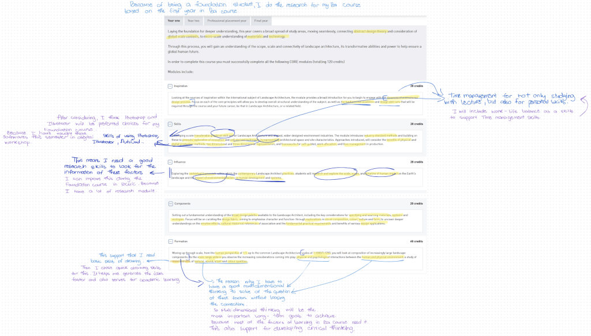Click the 40 credits label on Formation
Screen dimensions: 591x336
click(416, 241)
